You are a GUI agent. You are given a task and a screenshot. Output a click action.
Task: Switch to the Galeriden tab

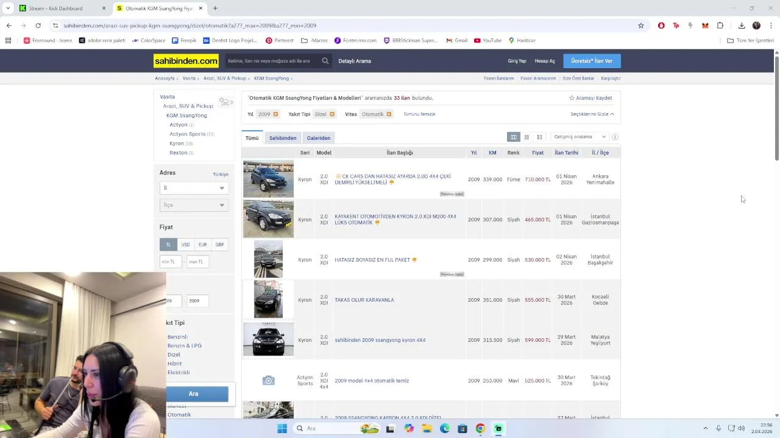(319, 138)
